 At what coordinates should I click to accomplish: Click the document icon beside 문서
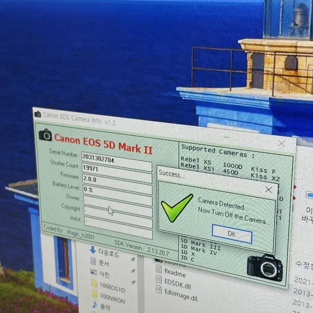click(93, 261)
